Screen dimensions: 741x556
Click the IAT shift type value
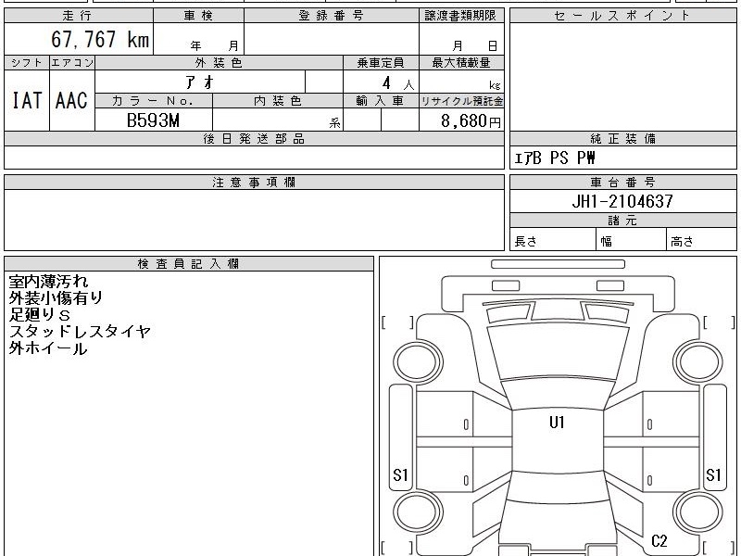[x=27, y=101]
